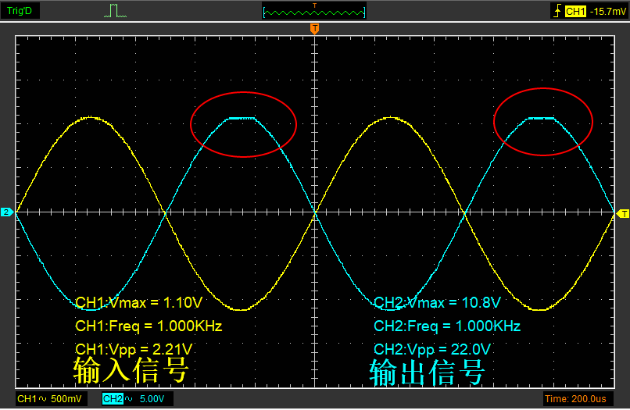Image resolution: width=630 pixels, height=410 pixels.
Task: Select the CH1:Vpp = 2.21V measurement
Action: [x=134, y=348]
